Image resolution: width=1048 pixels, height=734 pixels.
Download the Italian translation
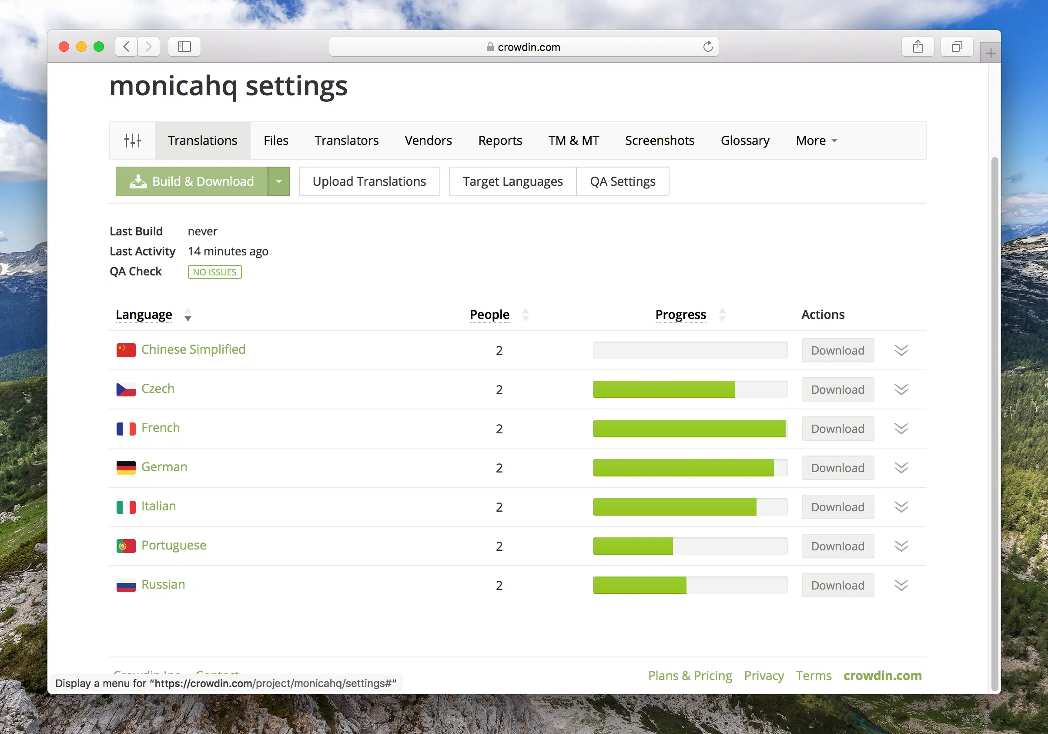(838, 508)
